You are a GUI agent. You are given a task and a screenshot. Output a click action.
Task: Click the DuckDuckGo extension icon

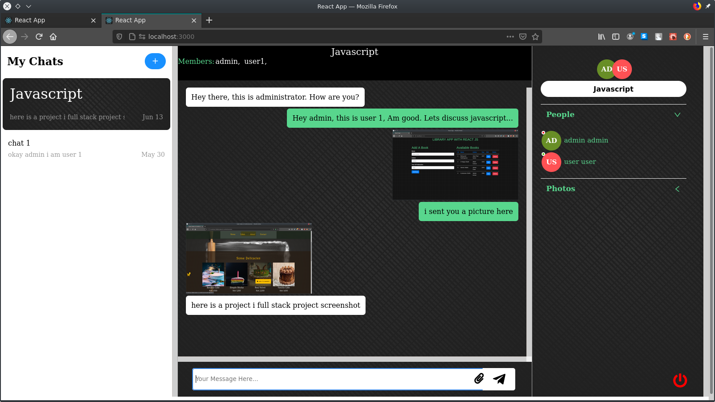687,37
